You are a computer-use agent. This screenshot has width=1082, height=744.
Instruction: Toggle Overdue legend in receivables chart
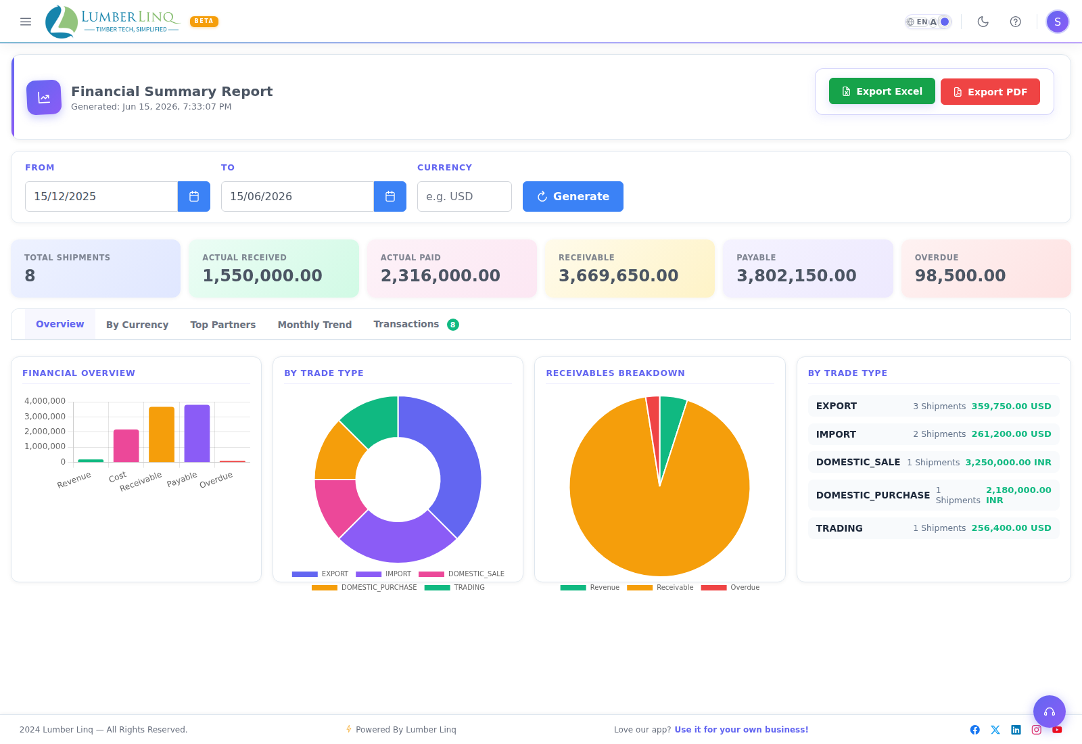tap(730, 587)
